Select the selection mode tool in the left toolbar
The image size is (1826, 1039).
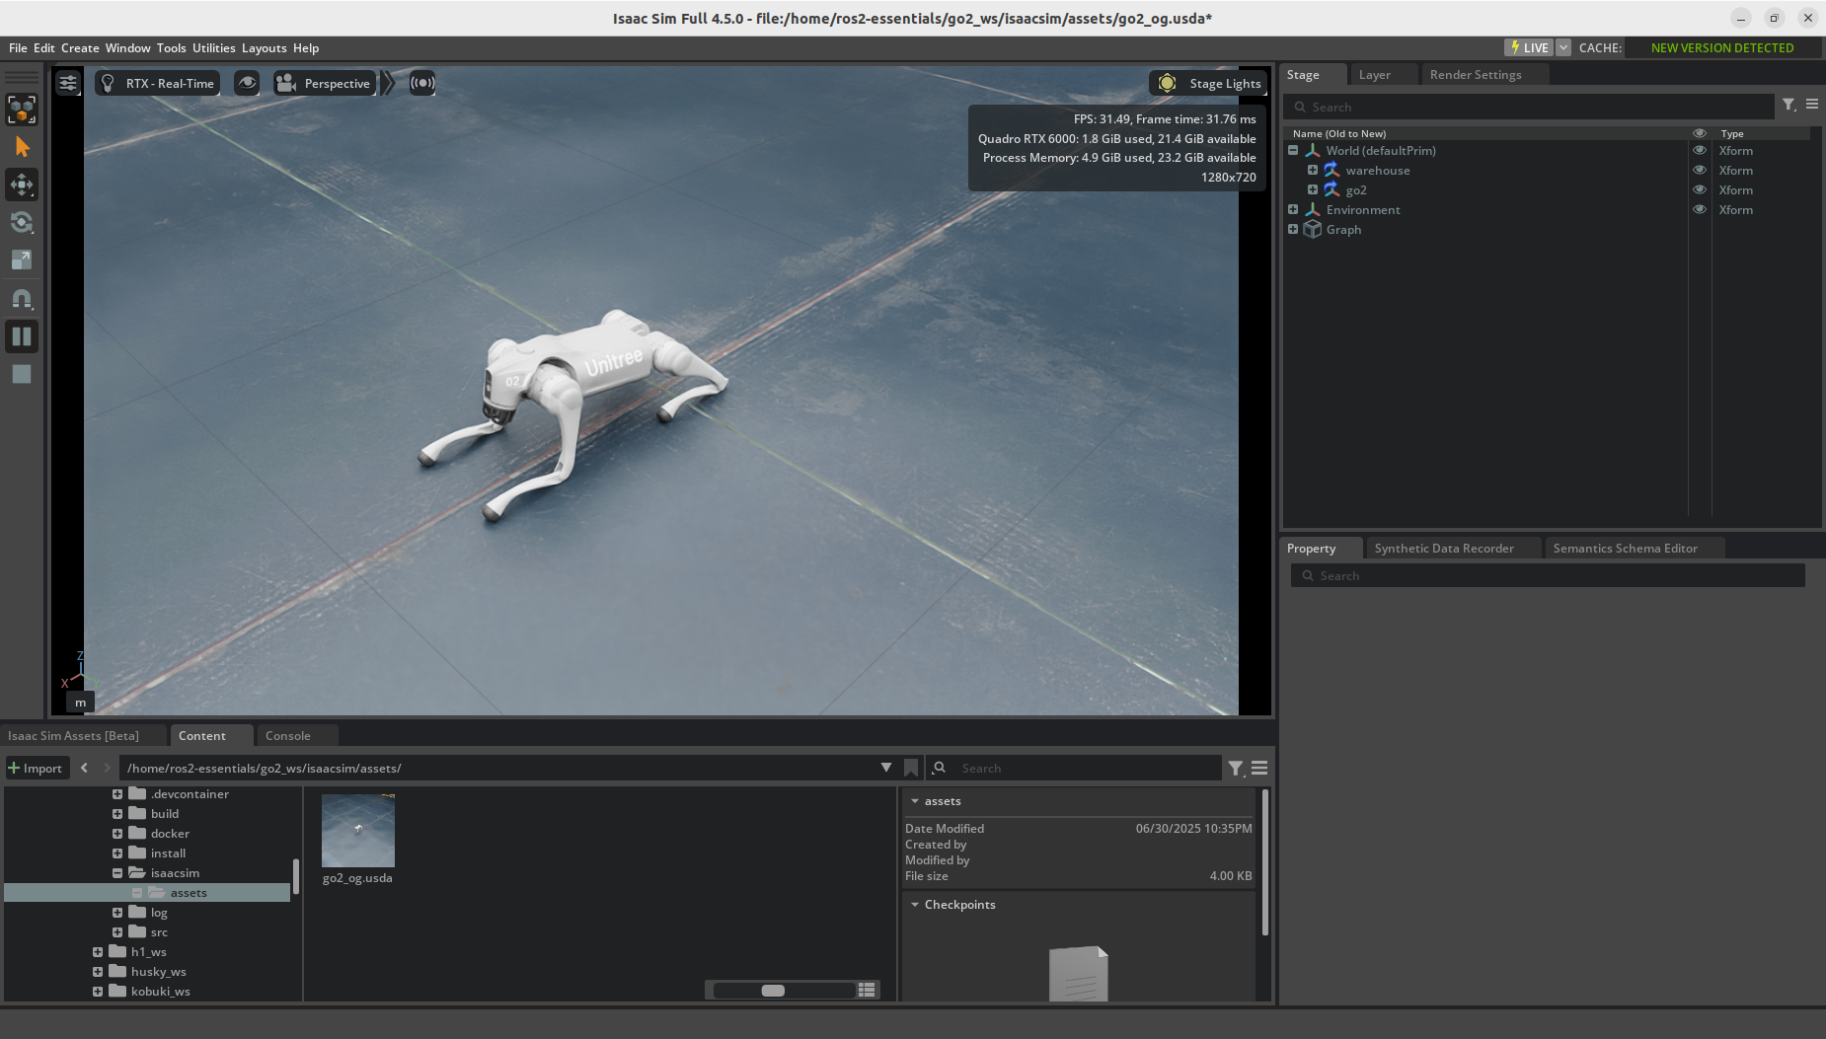point(22,110)
